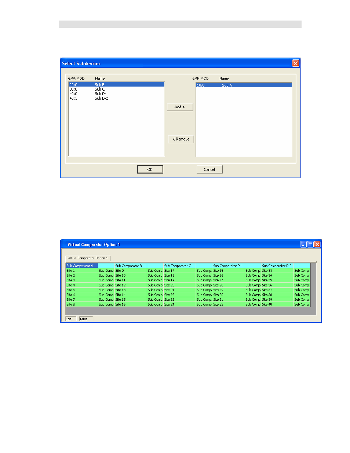Click the Edit status field
Image resolution: width=350 pixels, height=453 pixels.
tap(71, 319)
